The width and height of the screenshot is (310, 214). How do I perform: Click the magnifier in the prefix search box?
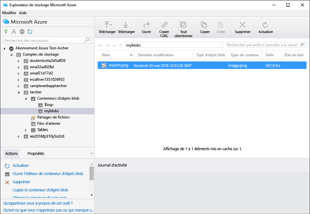(x=302, y=45)
